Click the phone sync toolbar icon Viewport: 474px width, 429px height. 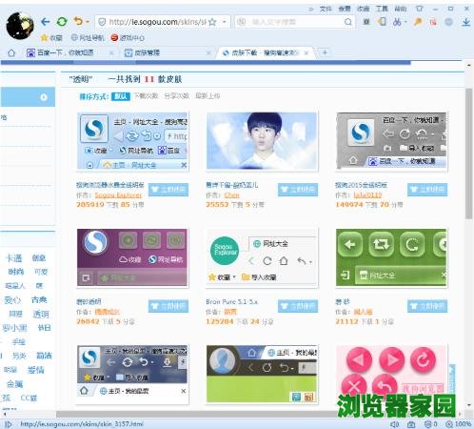382,22
